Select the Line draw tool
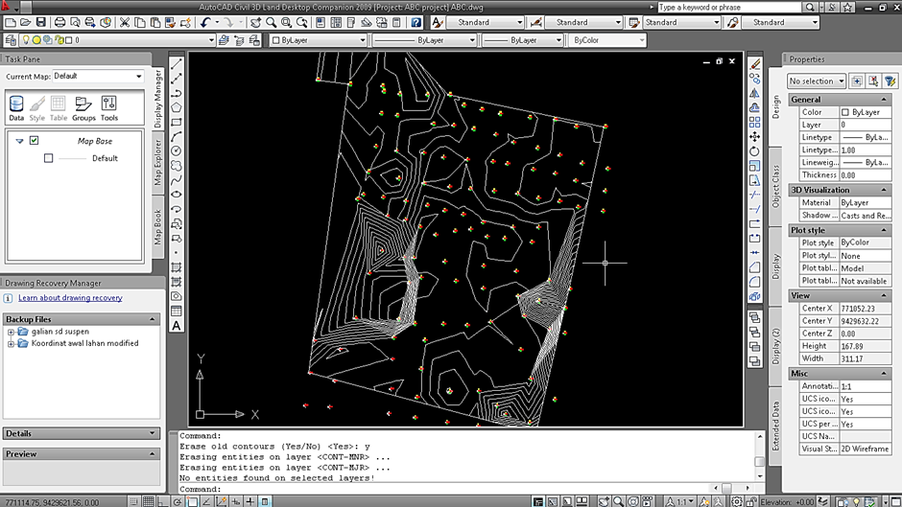Screen dimensions: 902x507 click(177, 64)
